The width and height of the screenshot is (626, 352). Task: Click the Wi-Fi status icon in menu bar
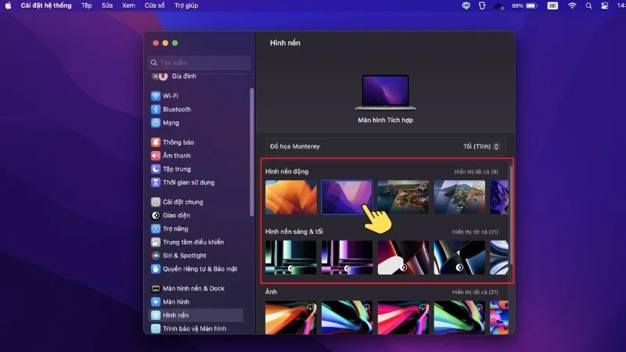[x=571, y=5]
